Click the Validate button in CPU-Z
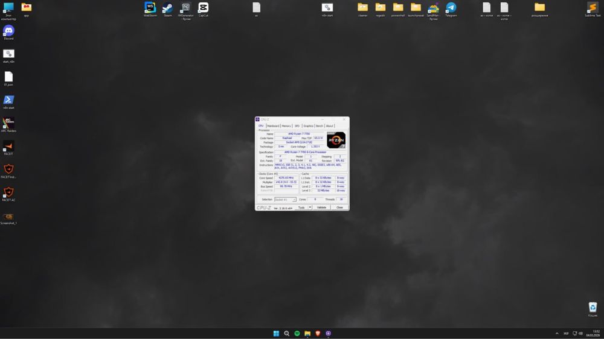Image resolution: width=604 pixels, height=339 pixels. point(321,208)
